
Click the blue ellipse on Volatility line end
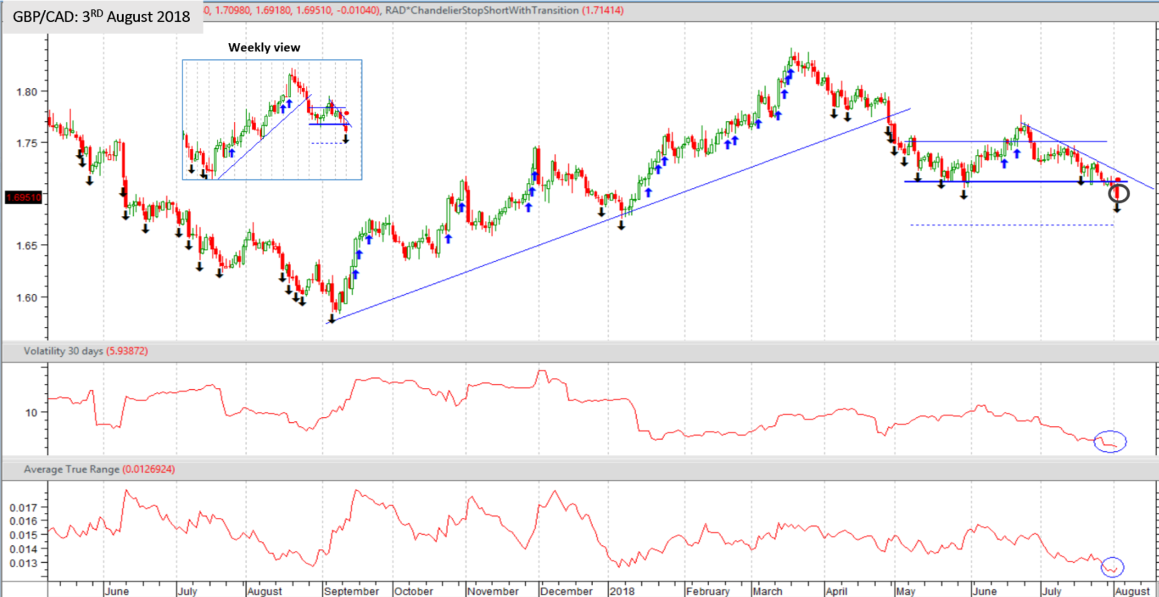coord(1110,441)
